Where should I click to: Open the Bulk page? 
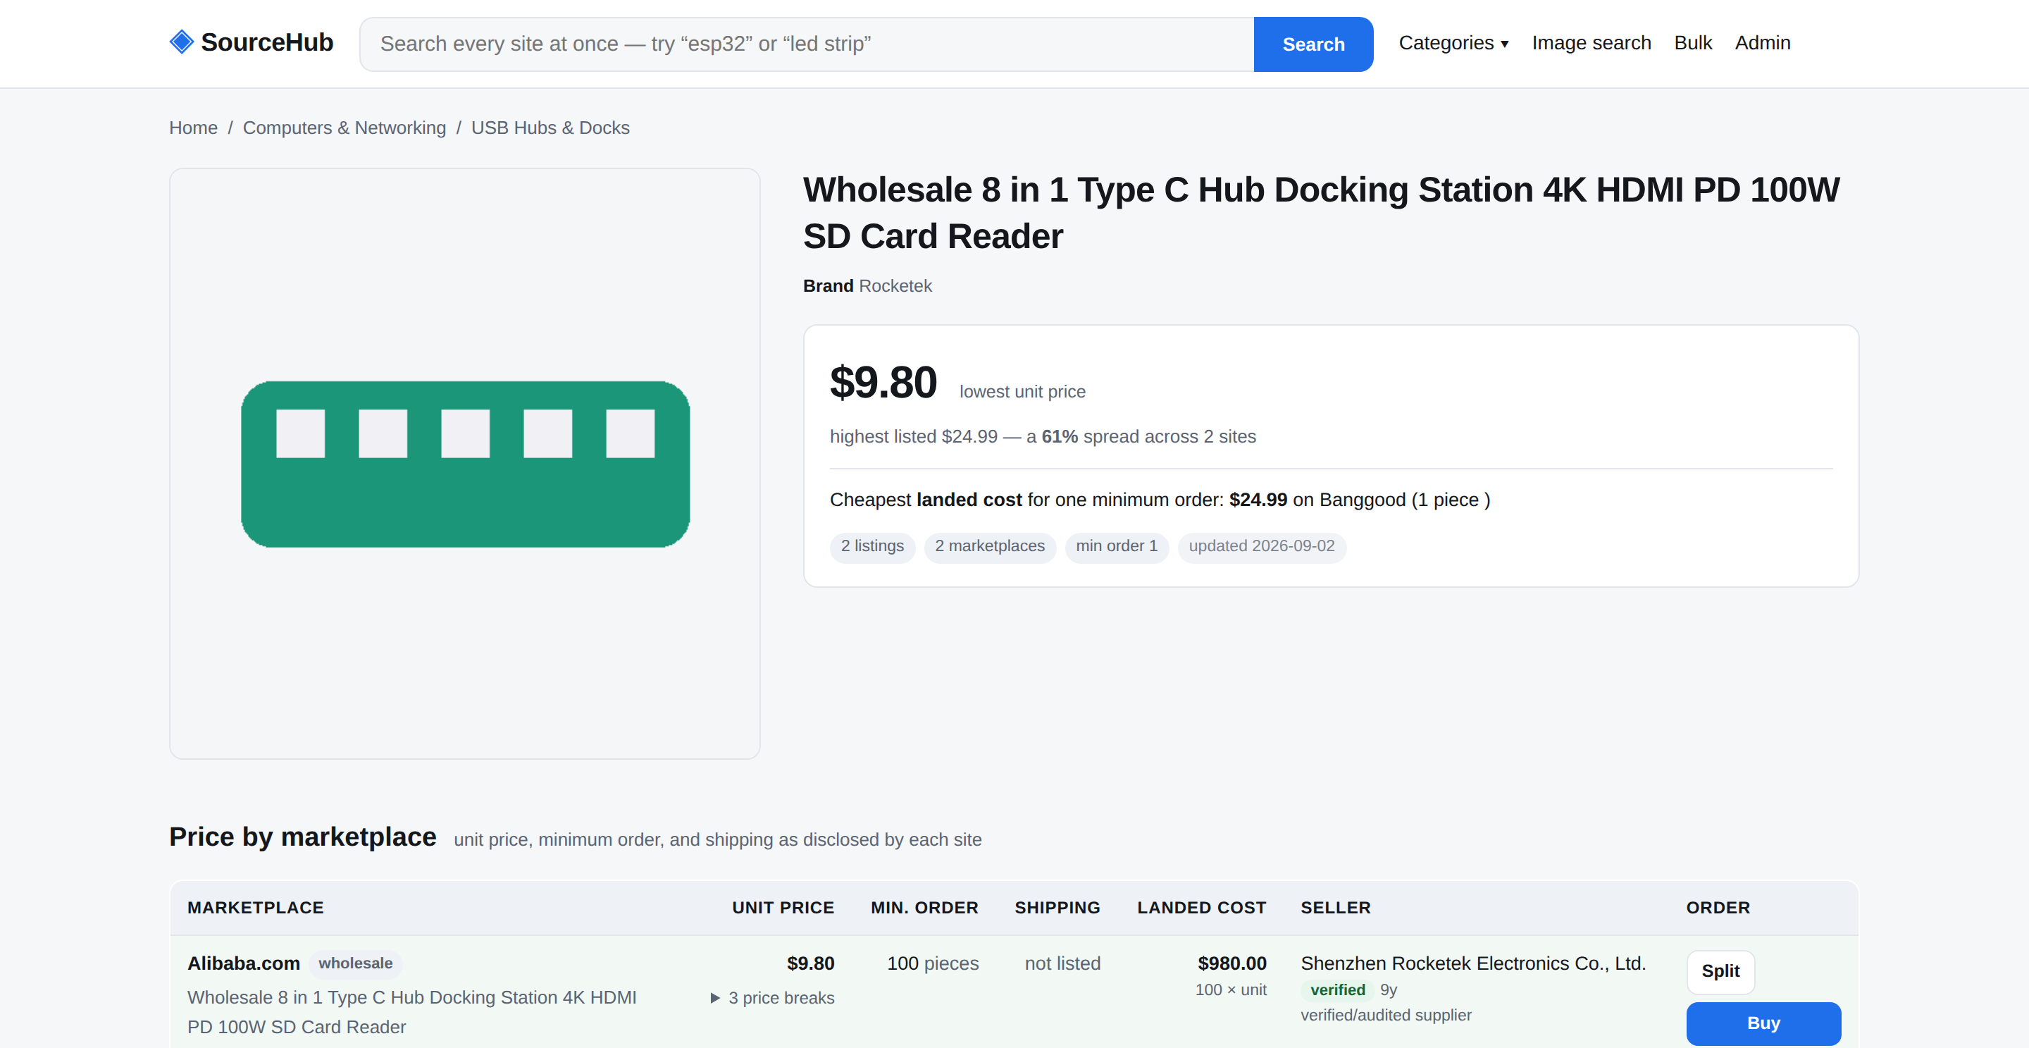click(x=1693, y=43)
